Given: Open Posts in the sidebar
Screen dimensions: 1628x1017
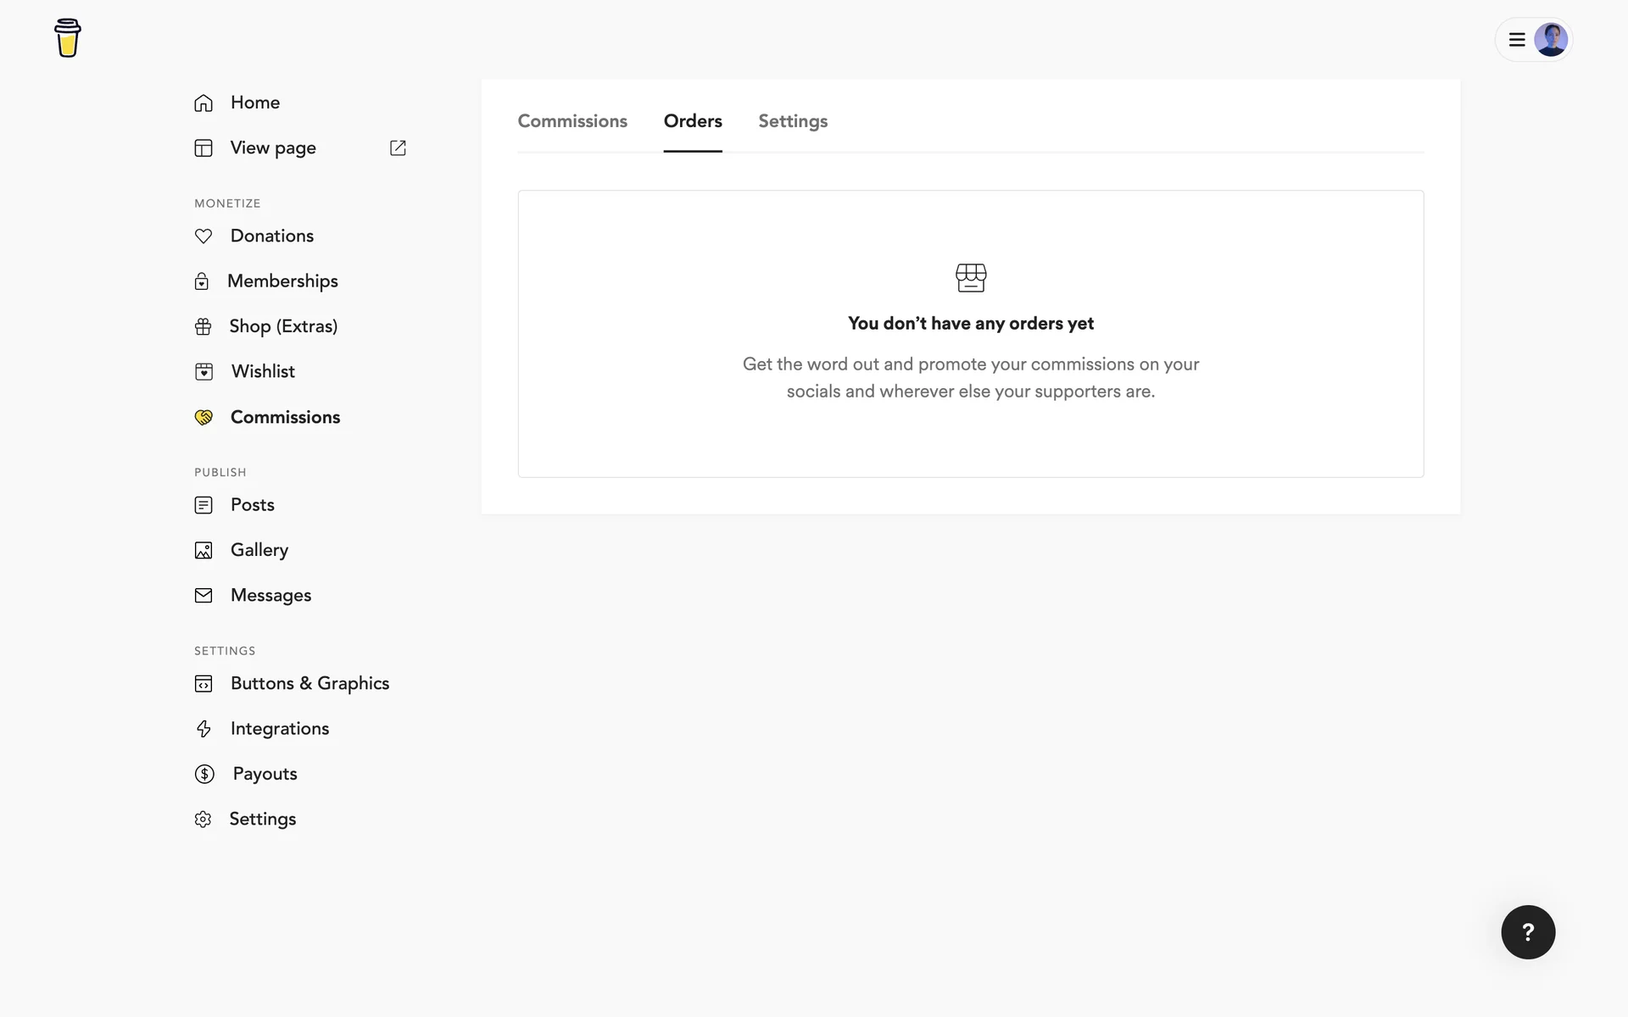Looking at the screenshot, I should (252, 505).
